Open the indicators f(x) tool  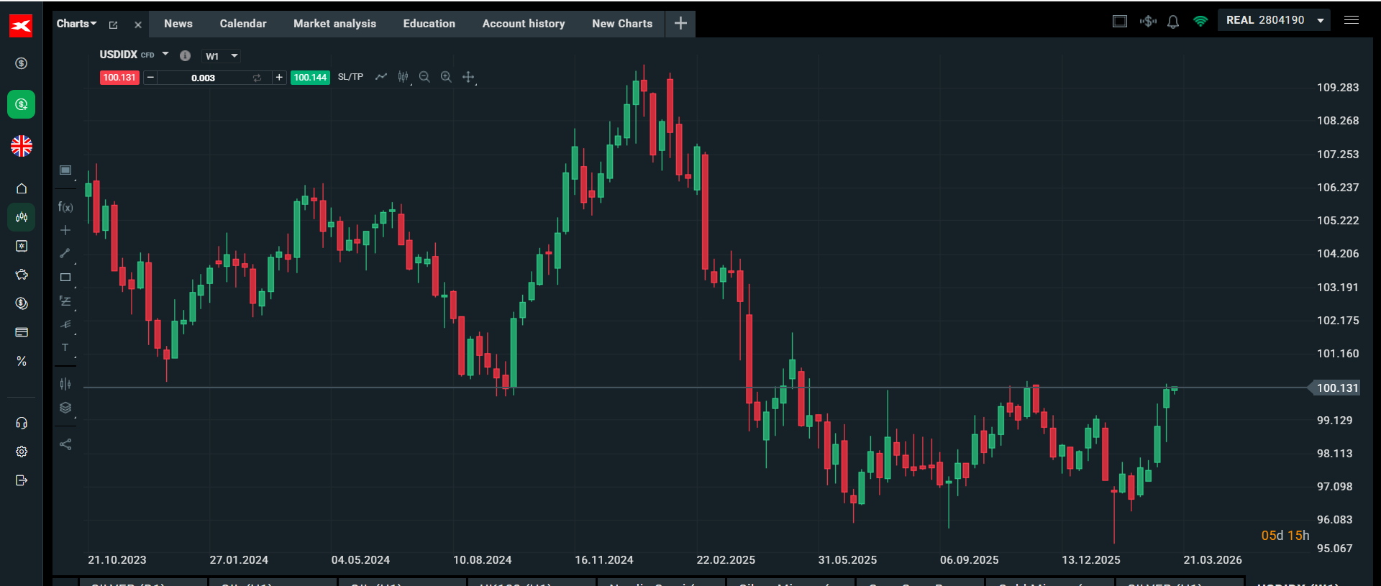[65, 207]
